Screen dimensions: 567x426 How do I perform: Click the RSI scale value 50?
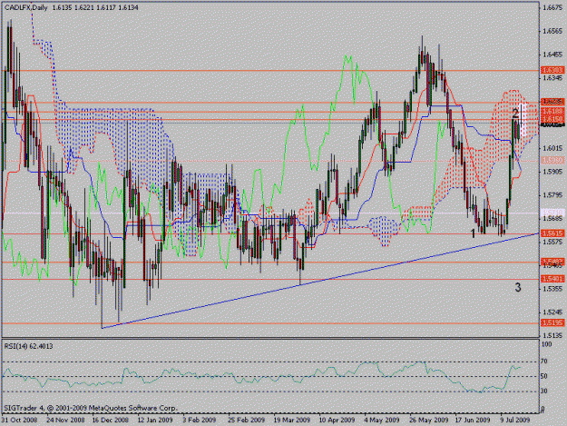point(545,376)
